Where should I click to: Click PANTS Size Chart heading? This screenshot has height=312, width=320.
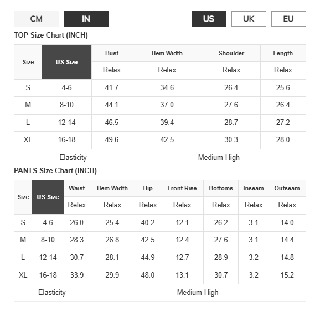click(x=55, y=171)
